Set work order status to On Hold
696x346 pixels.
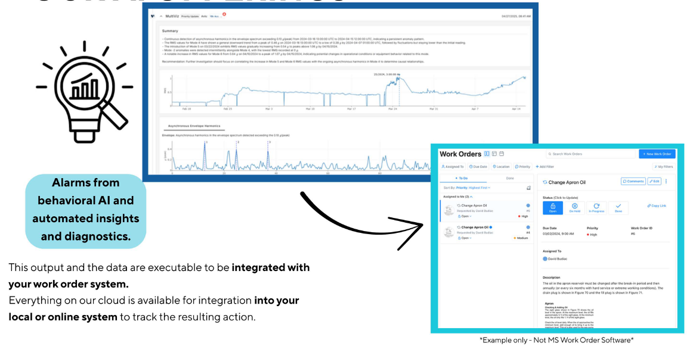point(574,207)
